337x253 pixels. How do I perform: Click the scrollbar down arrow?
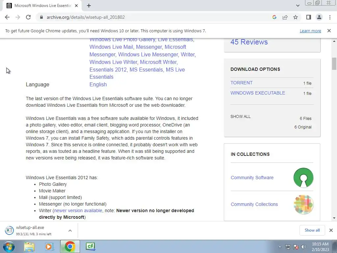334,218
